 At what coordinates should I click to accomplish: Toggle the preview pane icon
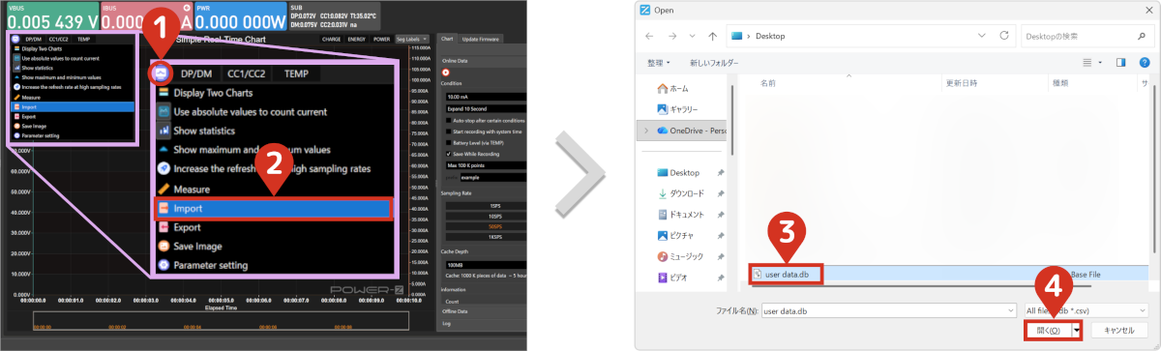coord(1120,62)
